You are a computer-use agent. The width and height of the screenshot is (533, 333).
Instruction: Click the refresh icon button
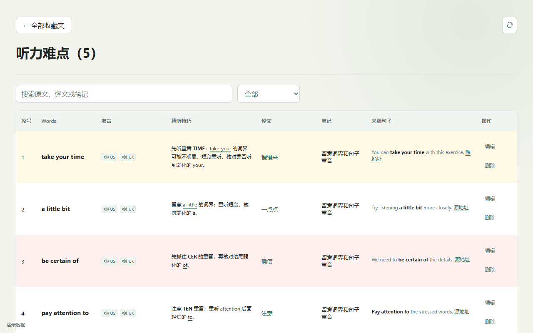[509, 25]
